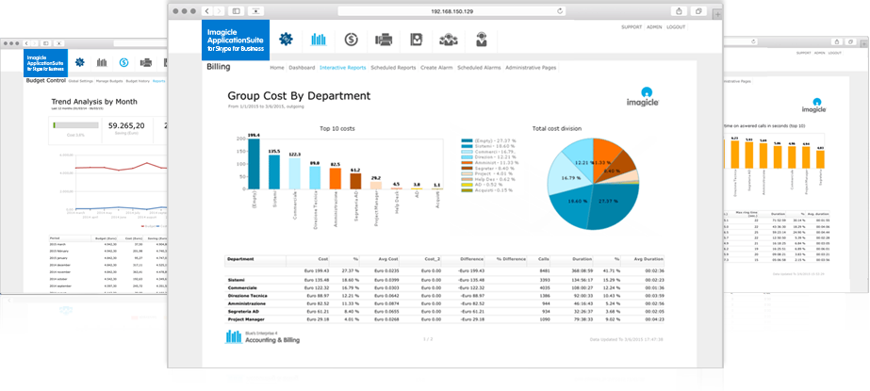Open the attendant operator headset icon

482,40
